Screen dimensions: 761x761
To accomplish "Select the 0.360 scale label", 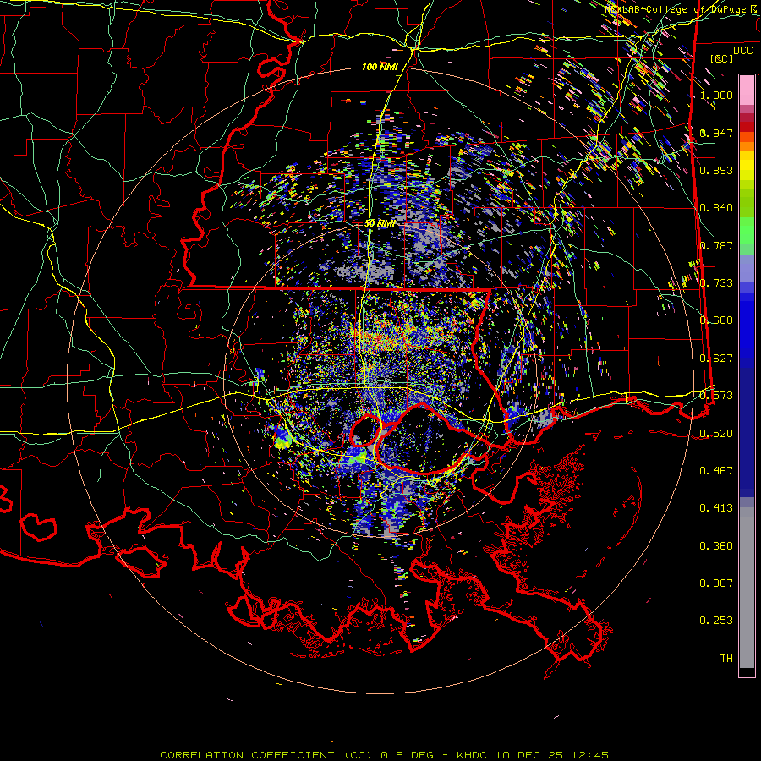I will coord(716,546).
